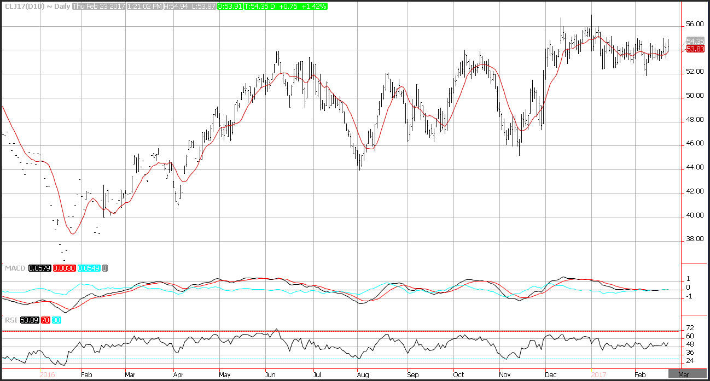
Task: Click the cyan RSI oversold 30 box
Action: 56,319
